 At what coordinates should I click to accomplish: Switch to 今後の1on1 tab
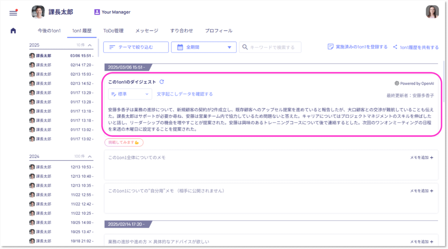[x=49, y=31]
